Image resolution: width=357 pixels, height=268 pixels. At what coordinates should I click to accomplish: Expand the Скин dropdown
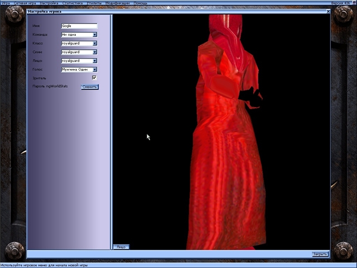tap(95, 52)
